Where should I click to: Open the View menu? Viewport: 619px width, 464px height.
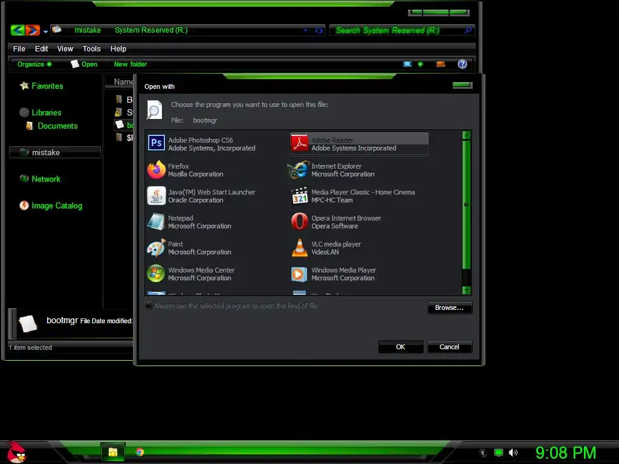pos(65,48)
